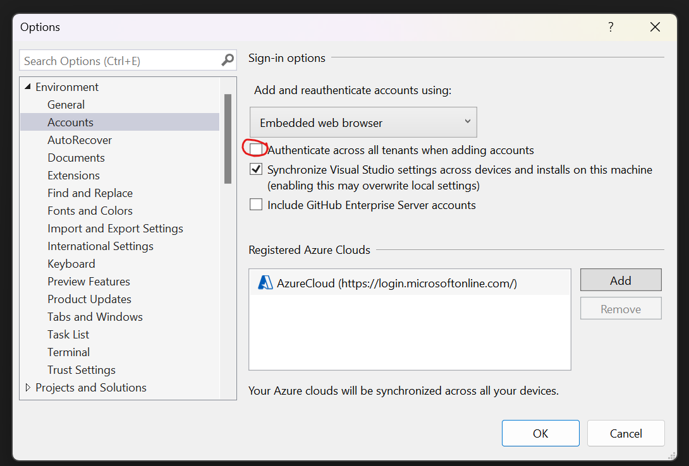Click the Synchronize Visual Studio settings label
This screenshot has width=689, height=466.
point(460,177)
